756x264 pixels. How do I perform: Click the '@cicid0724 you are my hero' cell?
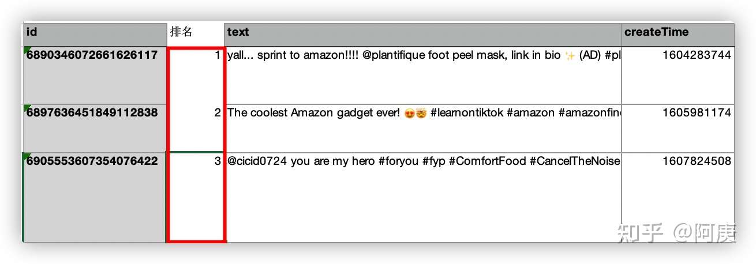(423, 197)
